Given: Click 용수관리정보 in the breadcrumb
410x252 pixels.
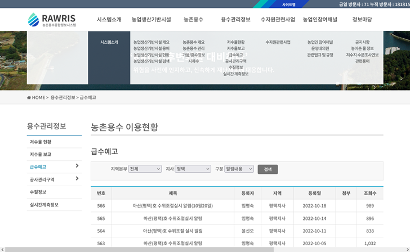Looking at the screenshot, I should click(x=63, y=97).
